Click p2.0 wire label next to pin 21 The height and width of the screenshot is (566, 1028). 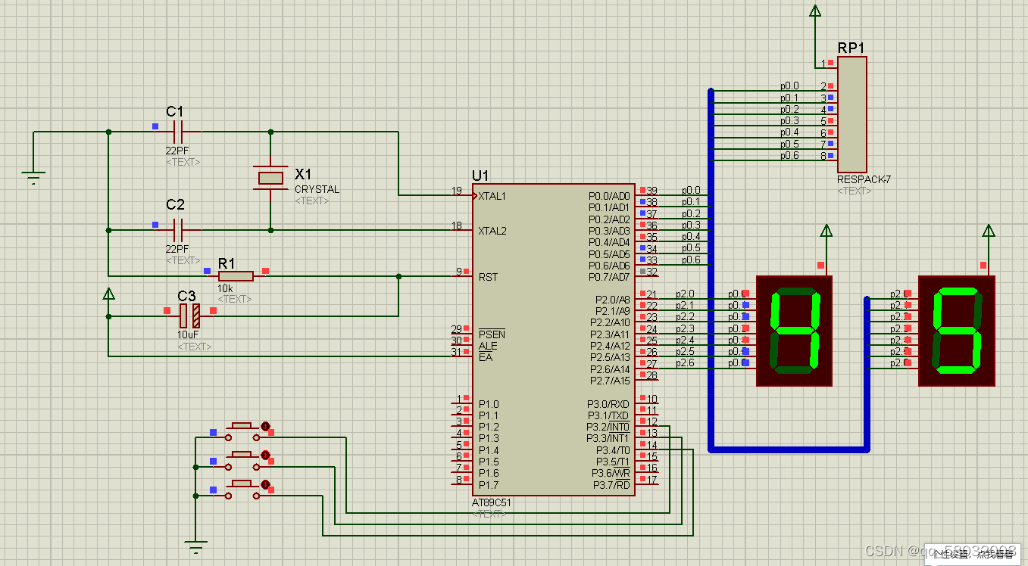click(685, 294)
